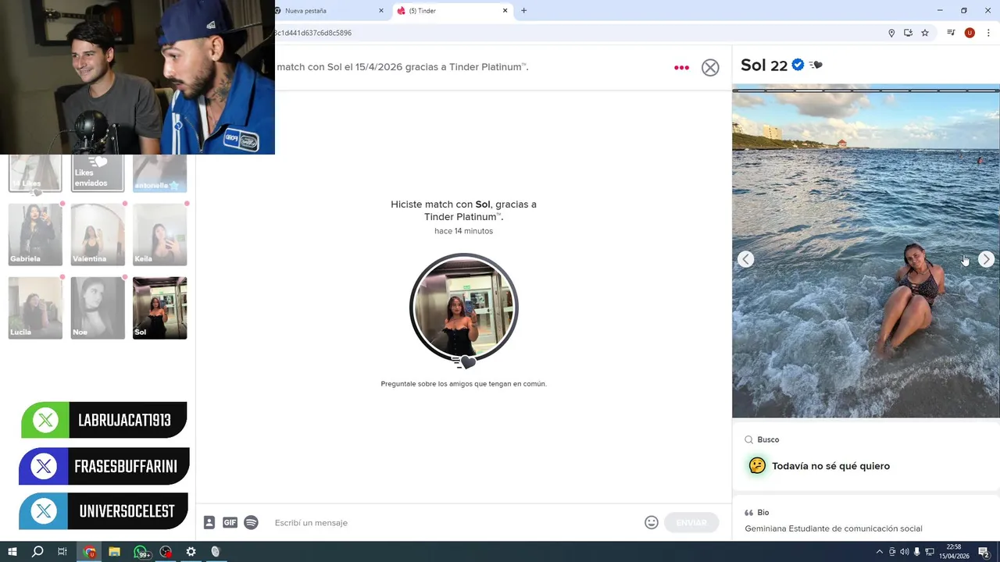1000x562 pixels.
Task: Close the 'Nueva pestaña' tab
Action: pyautogui.click(x=381, y=11)
